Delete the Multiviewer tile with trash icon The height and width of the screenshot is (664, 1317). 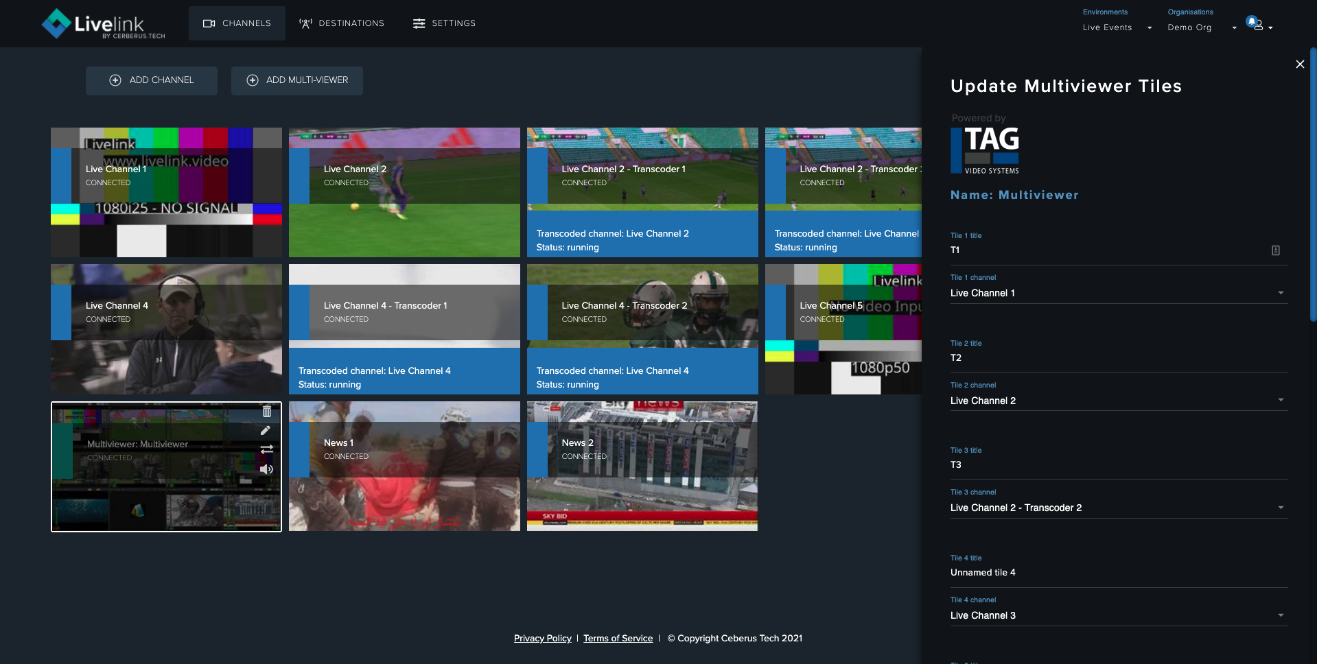(267, 411)
